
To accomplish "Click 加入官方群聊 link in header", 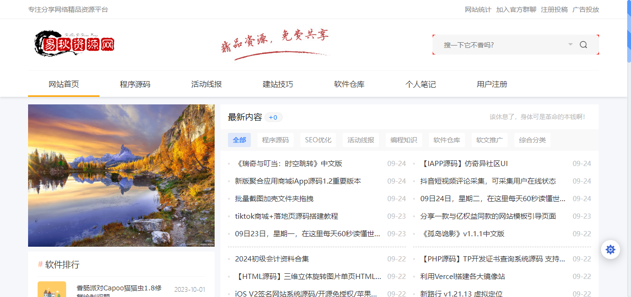I will coord(516,9).
